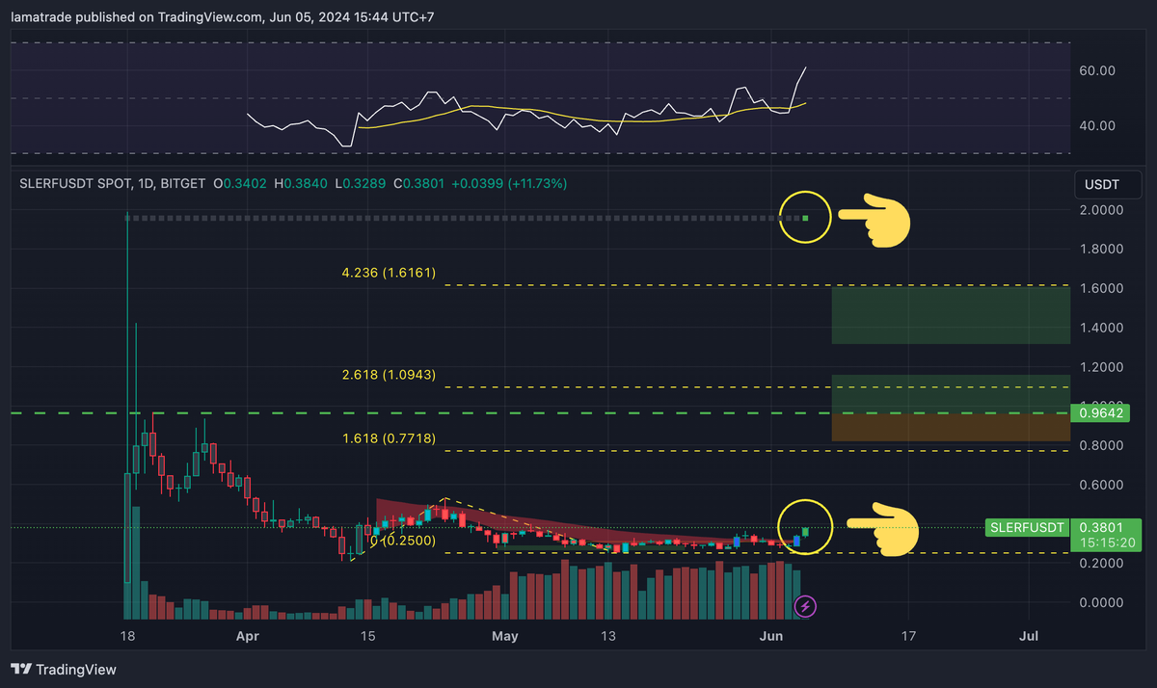Click the Apr label on the time axis
This screenshot has height=688, width=1157.
248,636
